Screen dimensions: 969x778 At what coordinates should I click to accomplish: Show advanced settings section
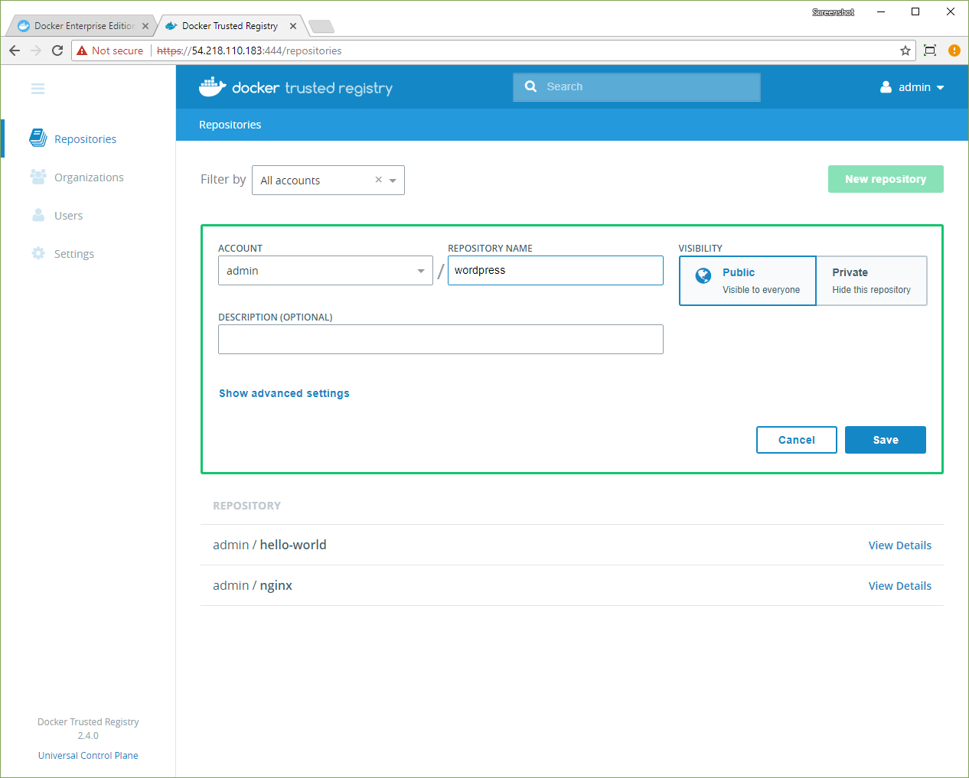pyautogui.click(x=284, y=393)
